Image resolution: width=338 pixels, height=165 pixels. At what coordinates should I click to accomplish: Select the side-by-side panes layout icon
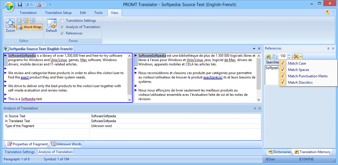pos(26,21)
